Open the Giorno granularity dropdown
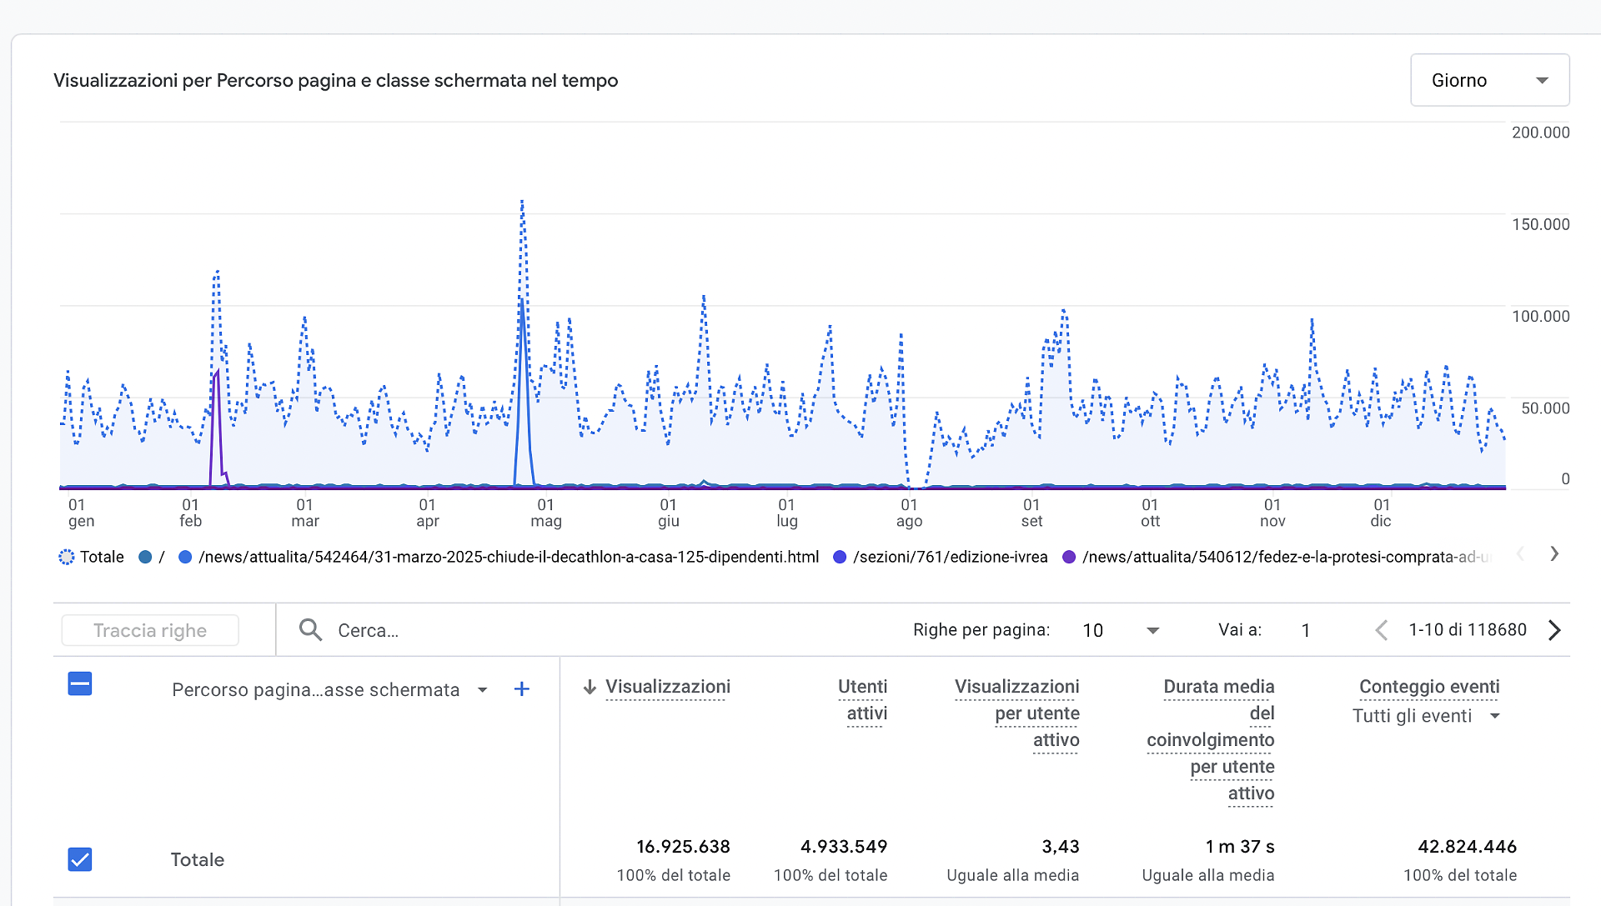This screenshot has height=906, width=1601. pyautogui.click(x=1489, y=80)
